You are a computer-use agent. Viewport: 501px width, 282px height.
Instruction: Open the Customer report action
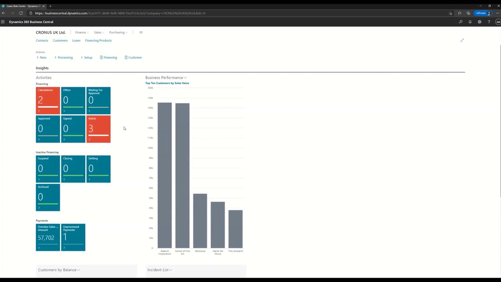[133, 58]
